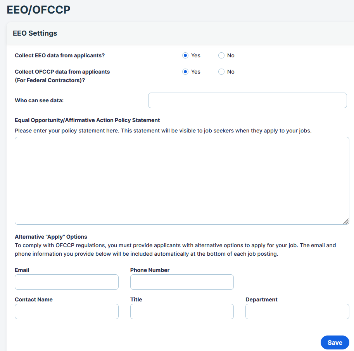Image resolution: width=354 pixels, height=351 pixels.
Task: Click the Alternative "Apply" Options heading
Action: [x=51, y=237]
